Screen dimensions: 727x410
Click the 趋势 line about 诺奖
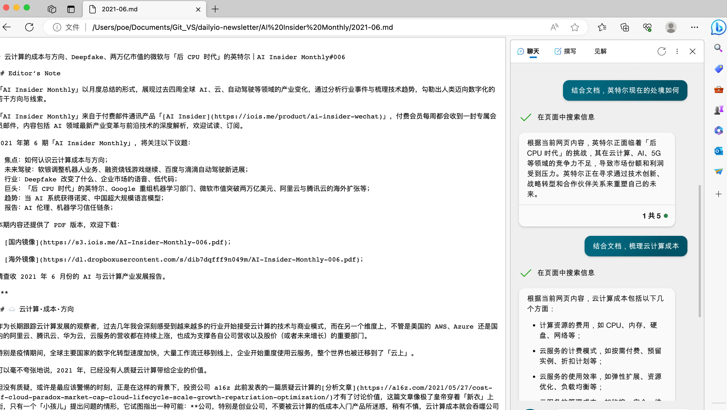[84, 198]
